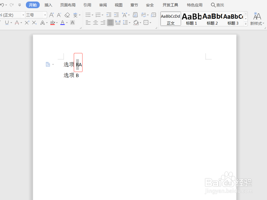Screen dimensions: 267x200
Task: Toggle underline formatting
Action: tap(7, 23)
